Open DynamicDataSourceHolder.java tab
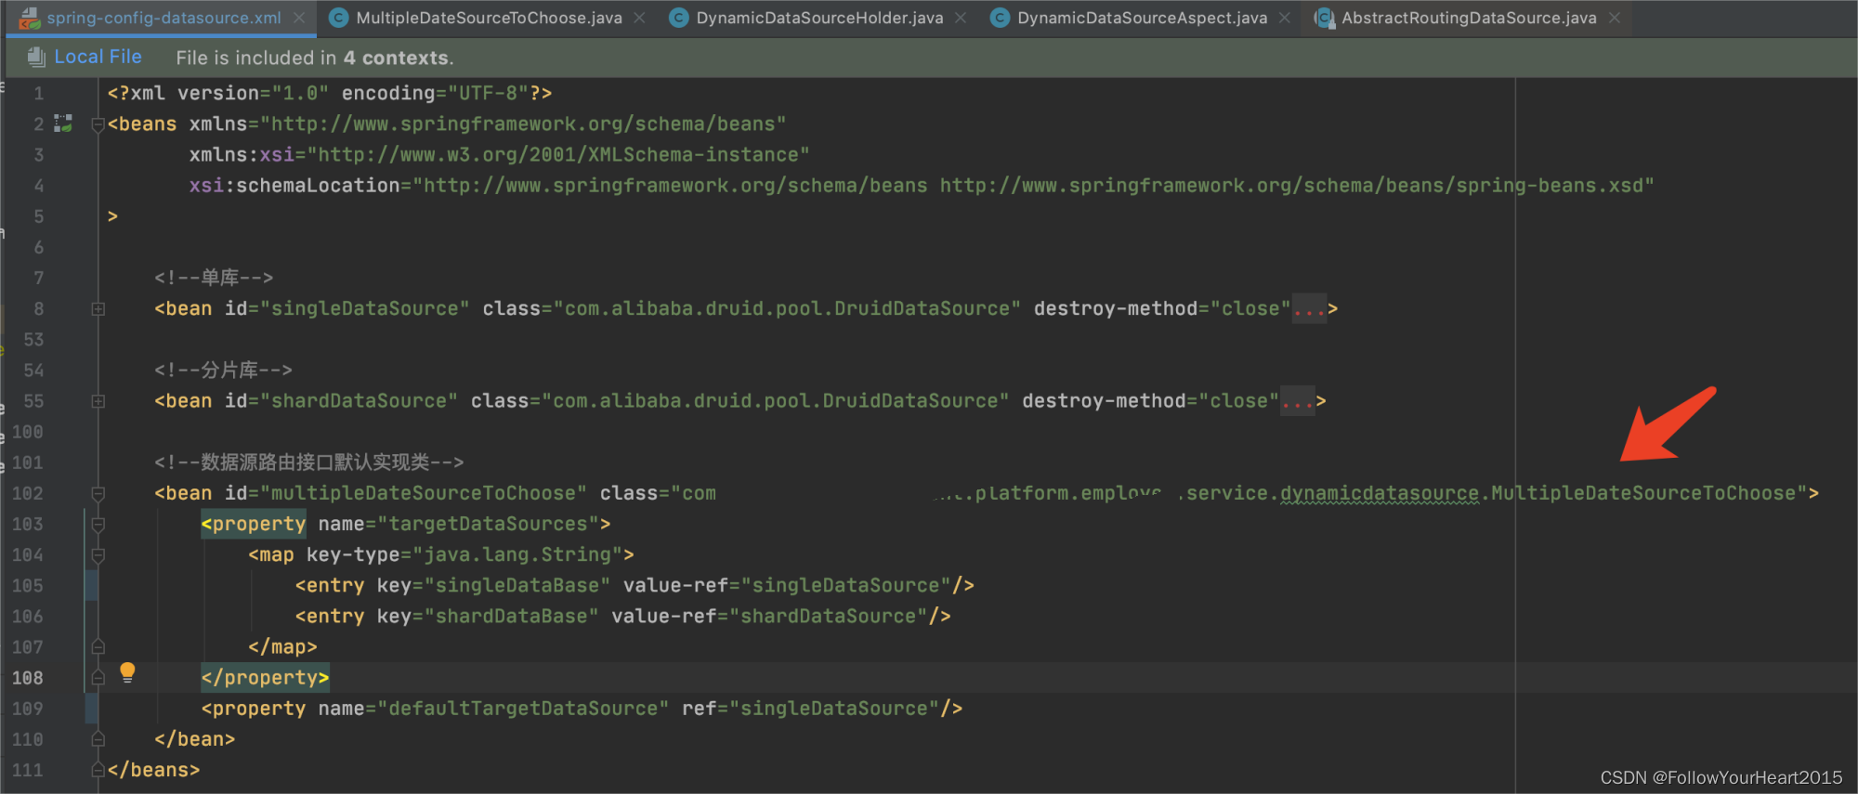 click(819, 18)
